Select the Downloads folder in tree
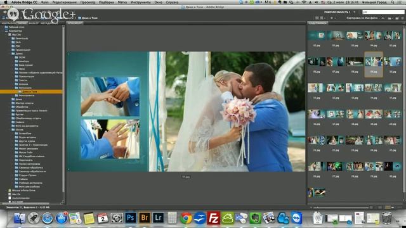Screen dimensions: 406x228 pyautogui.click(x=22, y=38)
